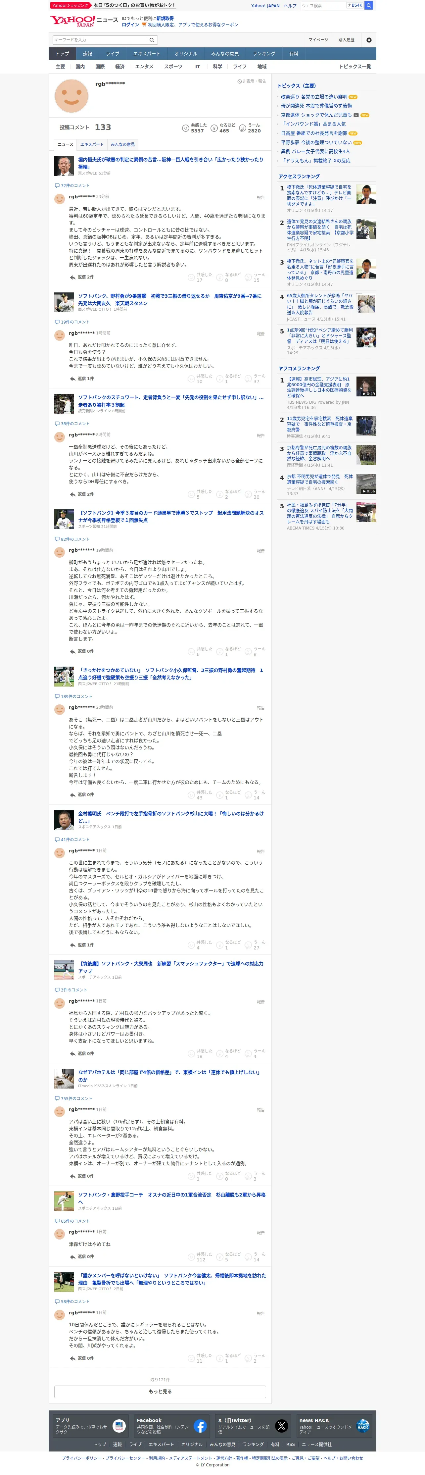This screenshot has width=425, height=1475.
Task: Open マイページ
Action: tap(319, 40)
